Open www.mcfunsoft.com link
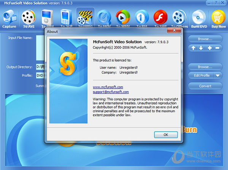 coord(108,87)
